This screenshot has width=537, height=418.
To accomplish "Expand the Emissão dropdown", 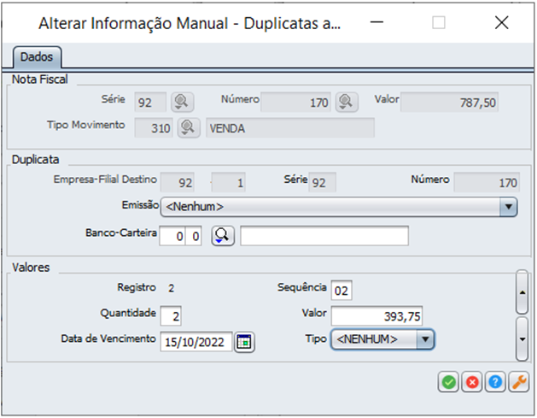I will pyautogui.click(x=508, y=207).
